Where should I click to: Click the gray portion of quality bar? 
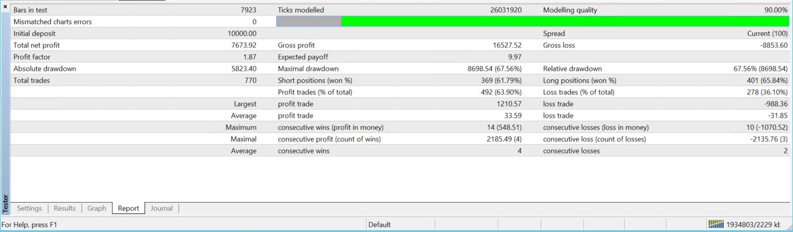[309, 22]
